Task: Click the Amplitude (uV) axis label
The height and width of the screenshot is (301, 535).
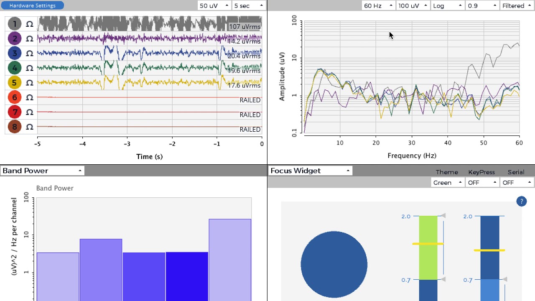Action: point(282,77)
